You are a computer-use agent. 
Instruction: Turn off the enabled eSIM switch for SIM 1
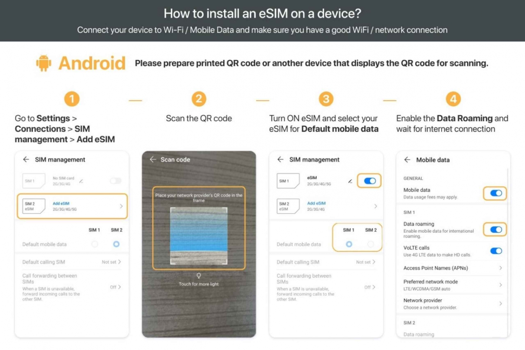[x=370, y=181]
